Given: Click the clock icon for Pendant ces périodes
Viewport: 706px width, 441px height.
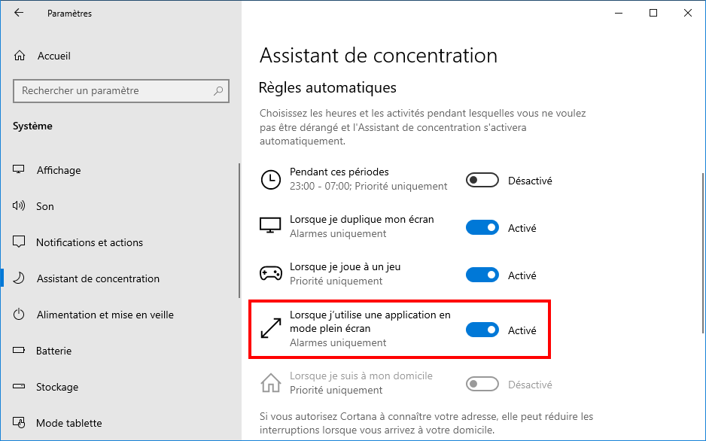Looking at the screenshot, I should (x=271, y=180).
